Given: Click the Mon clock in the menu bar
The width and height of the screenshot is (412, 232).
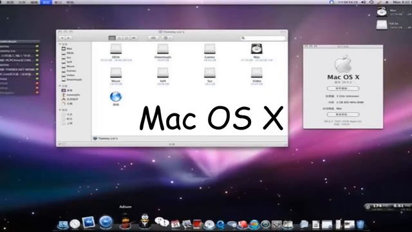Looking at the screenshot, I should pyautogui.click(x=402, y=2).
